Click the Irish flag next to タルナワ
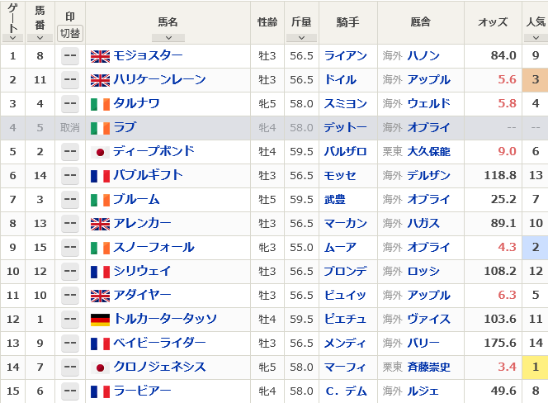 pyautogui.click(x=100, y=104)
